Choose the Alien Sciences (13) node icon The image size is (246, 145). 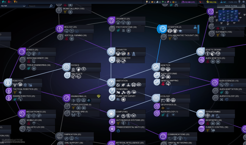pos(215,83)
